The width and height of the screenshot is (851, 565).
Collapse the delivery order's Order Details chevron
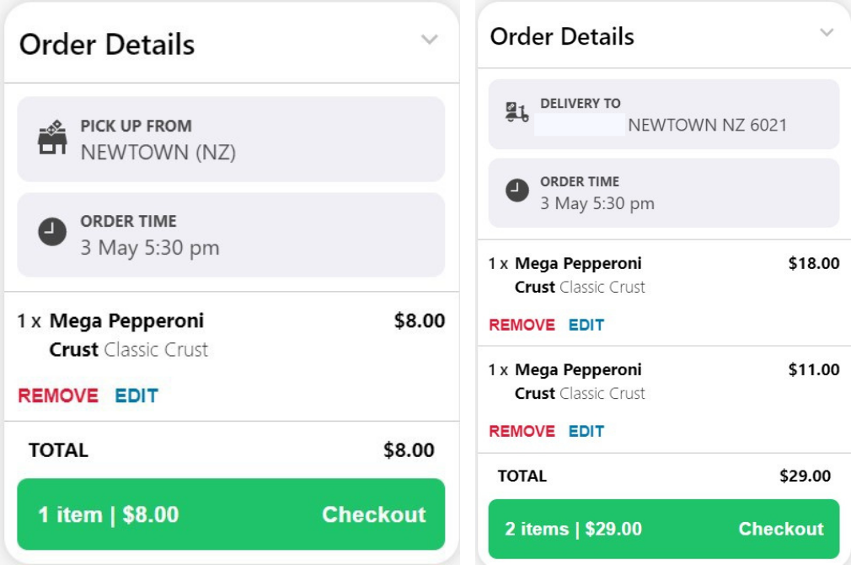827,33
